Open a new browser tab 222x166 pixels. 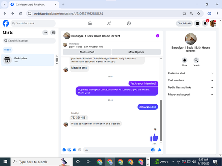[63, 4]
